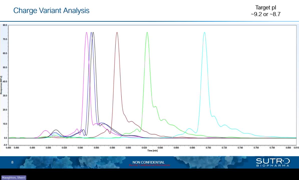Click the 0.580 x-axis tick label

pos(112,148)
